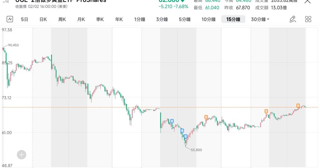Open the four-square layout grid icon
320x168 pixels.
tap(308, 19)
